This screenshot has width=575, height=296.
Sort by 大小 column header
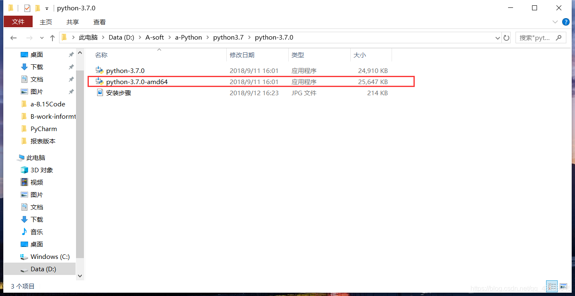pyautogui.click(x=359, y=55)
